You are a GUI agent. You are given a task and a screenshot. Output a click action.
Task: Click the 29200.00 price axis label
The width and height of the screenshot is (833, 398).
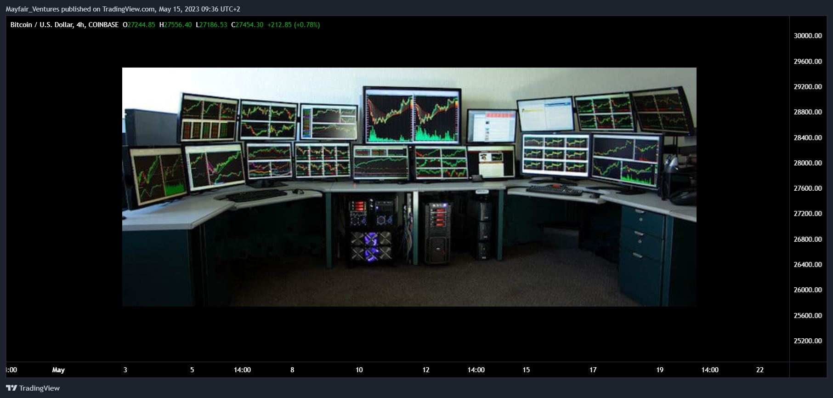(x=808, y=87)
